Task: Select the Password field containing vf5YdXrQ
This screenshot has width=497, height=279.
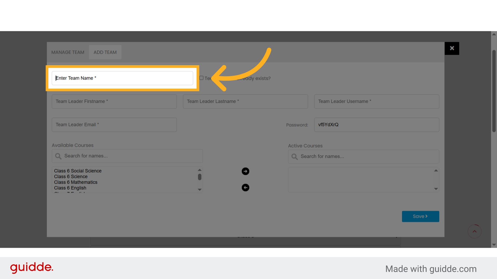Action: click(x=376, y=125)
